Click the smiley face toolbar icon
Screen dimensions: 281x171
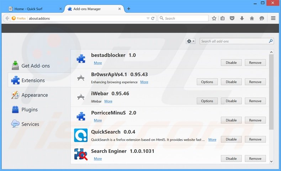pos(262,18)
